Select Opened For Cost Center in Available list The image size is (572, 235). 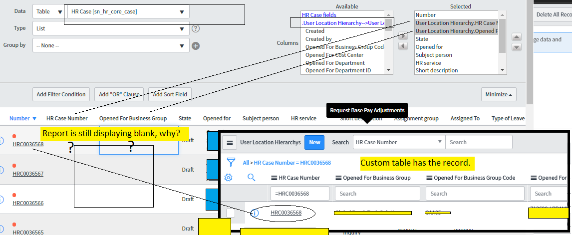(x=334, y=55)
